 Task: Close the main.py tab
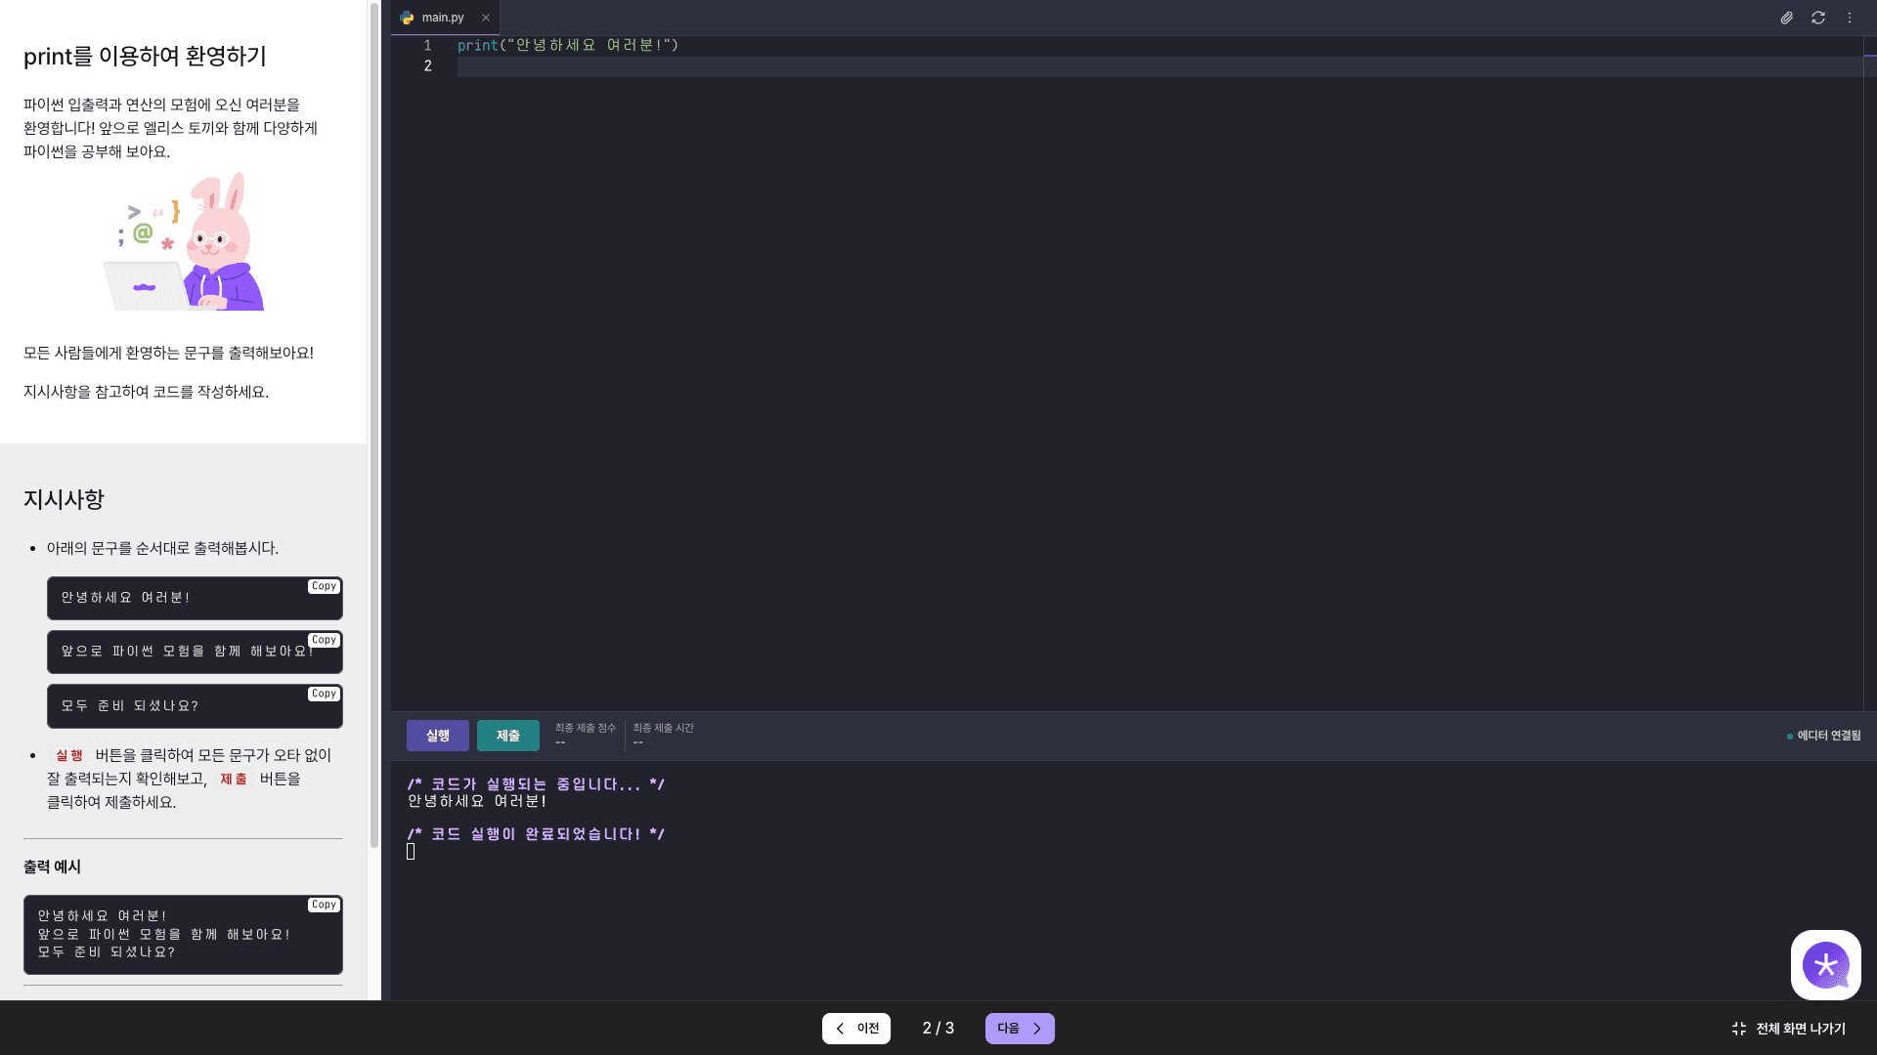[486, 18]
